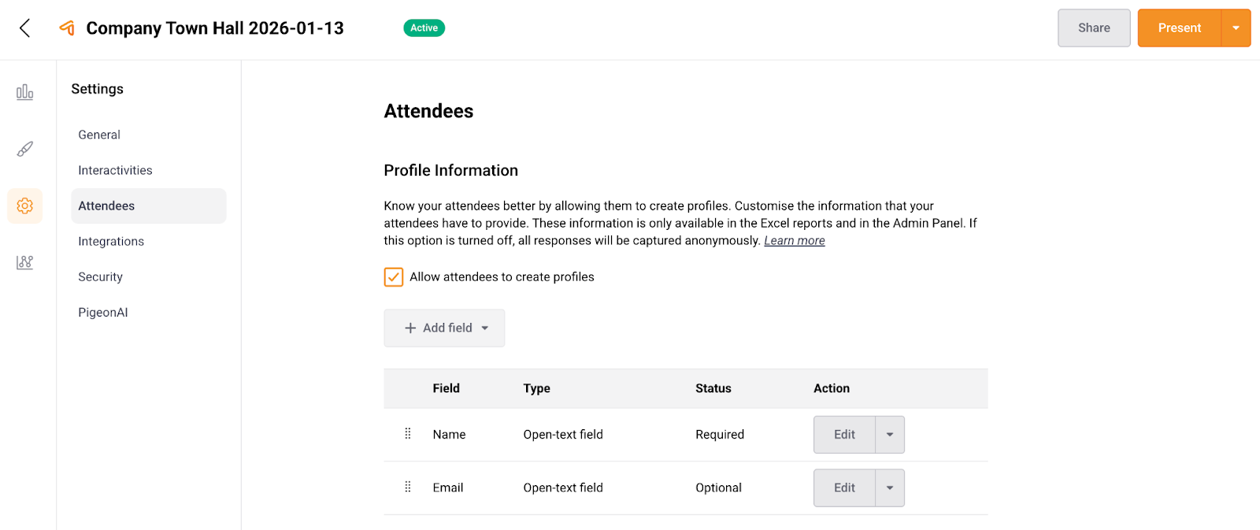
Task: Open the analytics graph sidebar icon
Action: tap(25, 262)
